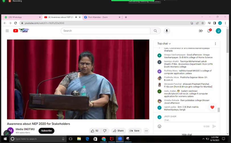Switch to the WhatsApp tab

[x=22, y=17]
